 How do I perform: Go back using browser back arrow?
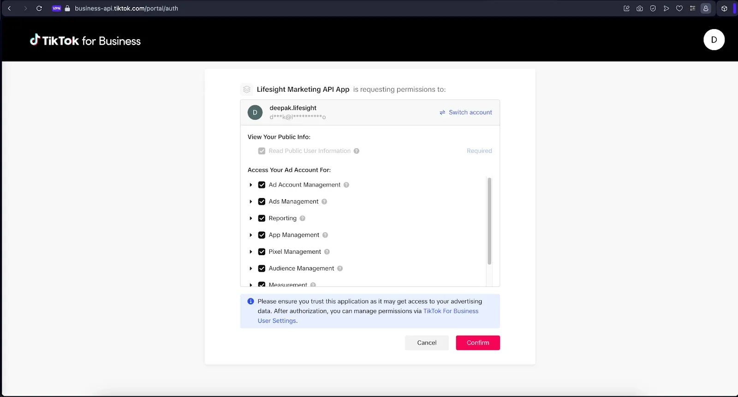(x=9, y=8)
